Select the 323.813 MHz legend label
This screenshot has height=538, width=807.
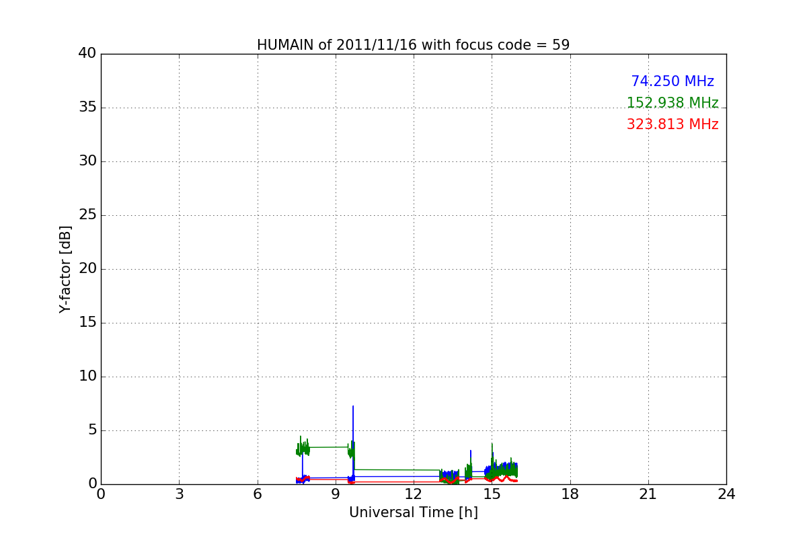click(672, 124)
